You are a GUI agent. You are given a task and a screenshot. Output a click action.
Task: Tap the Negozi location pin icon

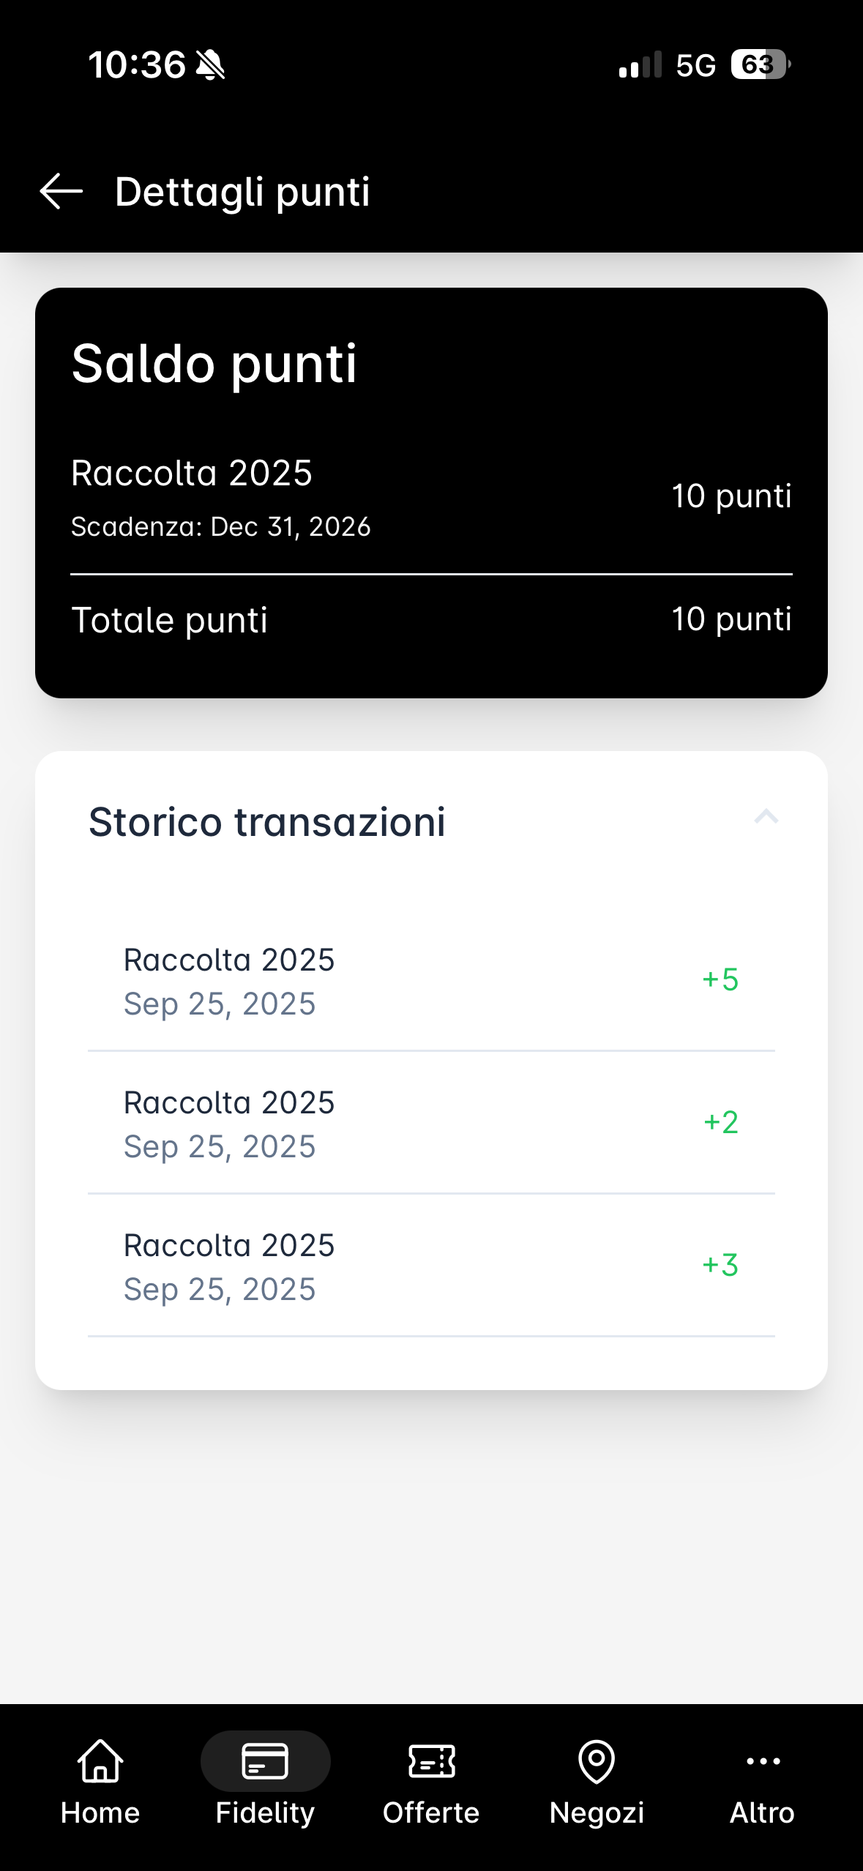tap(597, 1760)
